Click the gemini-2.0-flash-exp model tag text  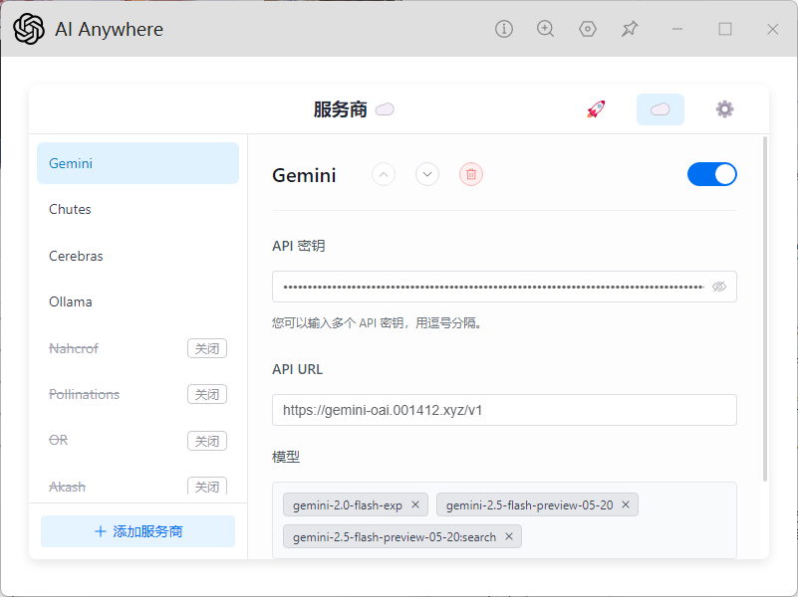(x=348, y=505)
